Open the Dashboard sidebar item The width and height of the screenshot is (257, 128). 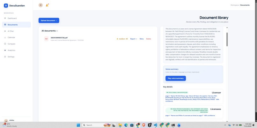coord(16,18)
